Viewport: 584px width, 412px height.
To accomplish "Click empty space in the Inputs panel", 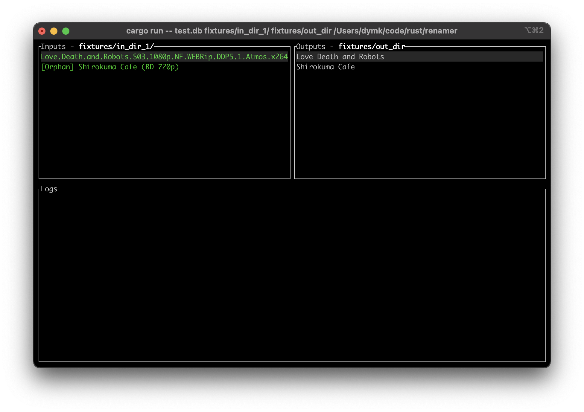I will coord(164,126).
